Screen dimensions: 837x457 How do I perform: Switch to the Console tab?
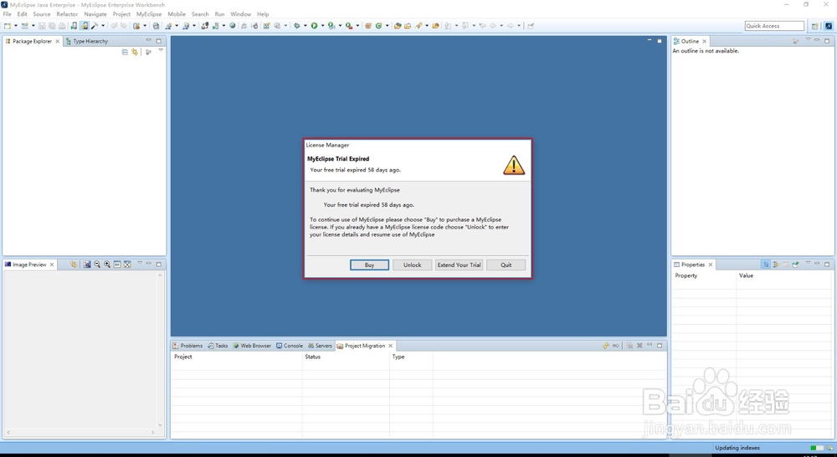click(x=290, y=346)
